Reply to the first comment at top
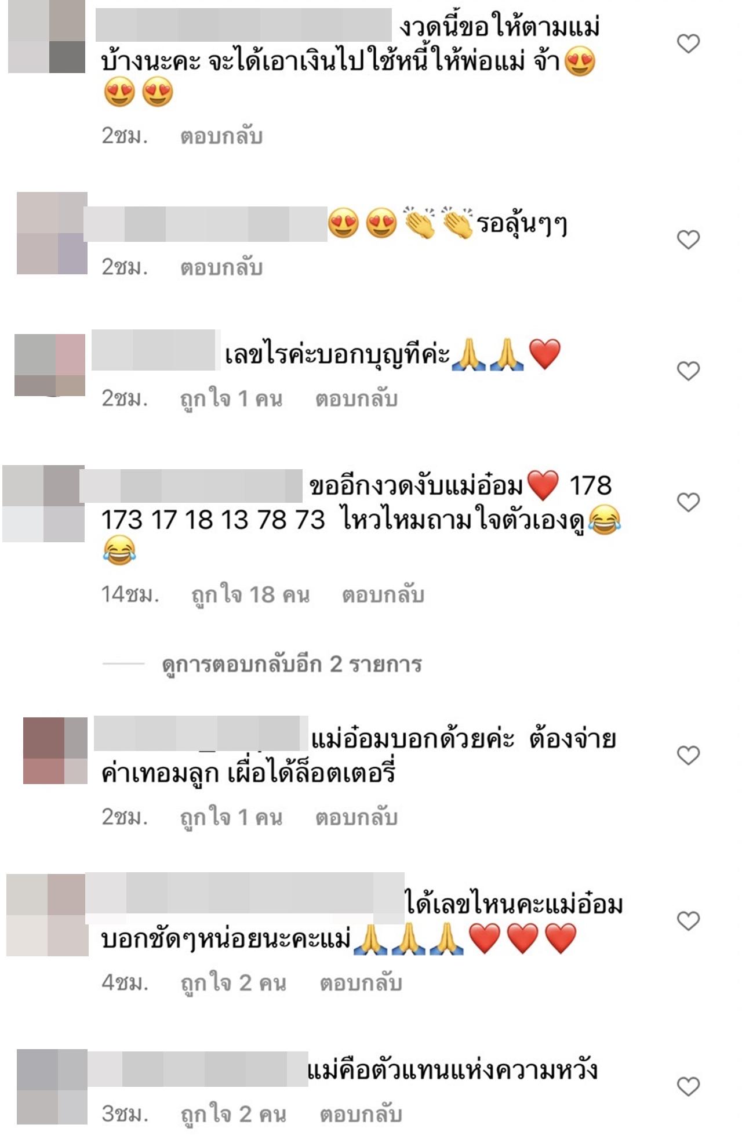 tap(221, 136)
